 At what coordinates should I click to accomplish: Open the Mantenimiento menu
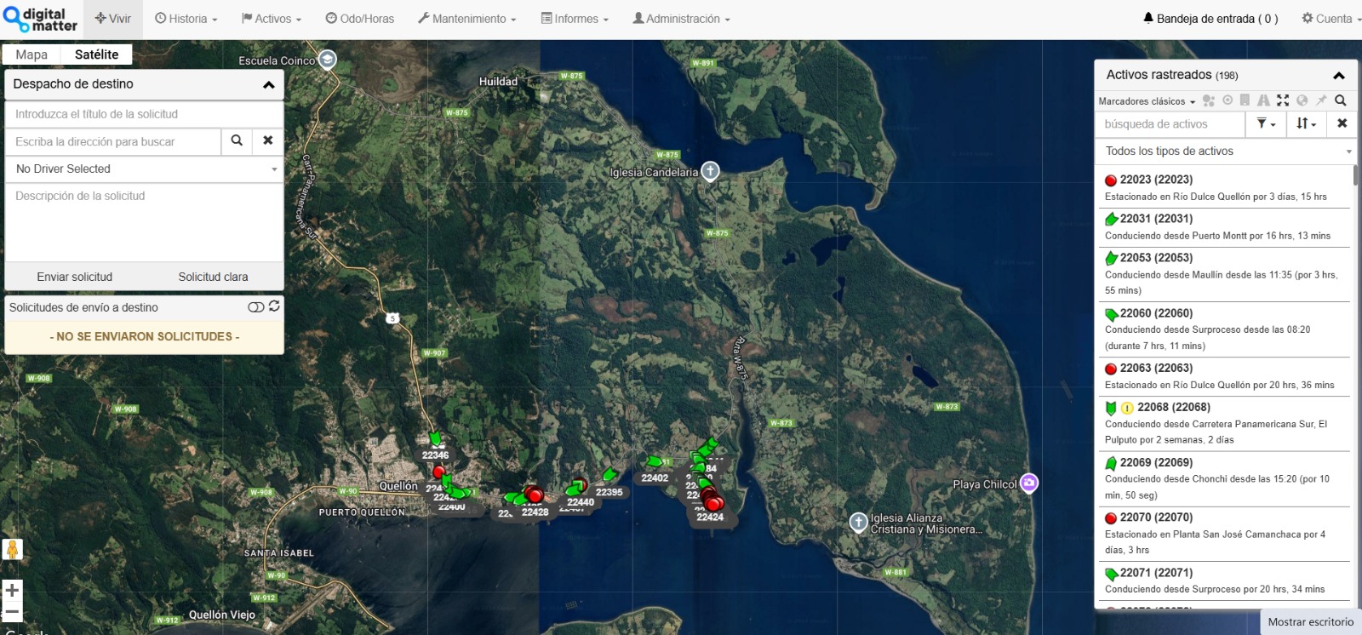467,19
